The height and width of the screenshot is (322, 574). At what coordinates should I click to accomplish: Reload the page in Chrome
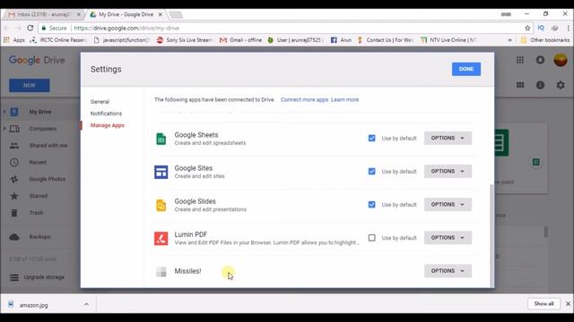click(x=30, y=28)
